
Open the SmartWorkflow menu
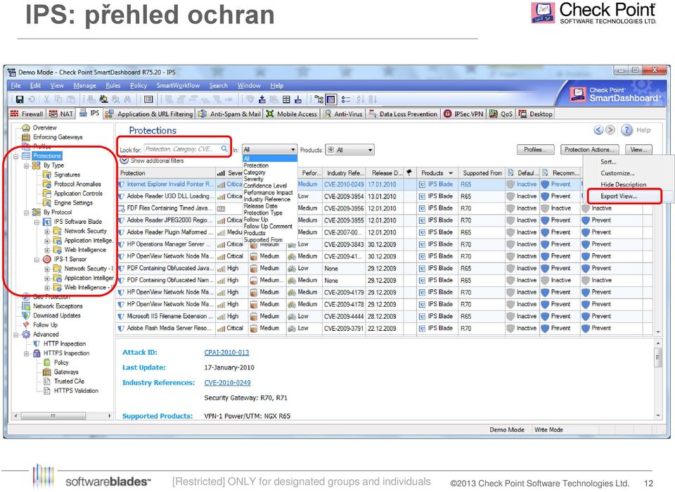click(x=178, y=85)
